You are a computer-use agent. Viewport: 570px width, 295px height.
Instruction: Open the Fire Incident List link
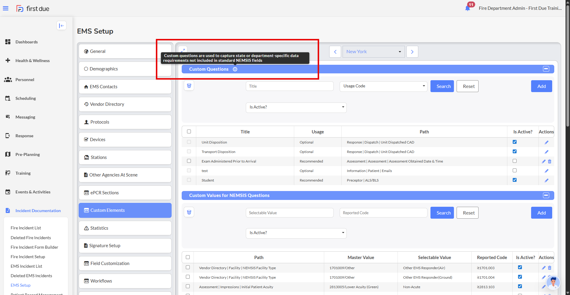26,228
